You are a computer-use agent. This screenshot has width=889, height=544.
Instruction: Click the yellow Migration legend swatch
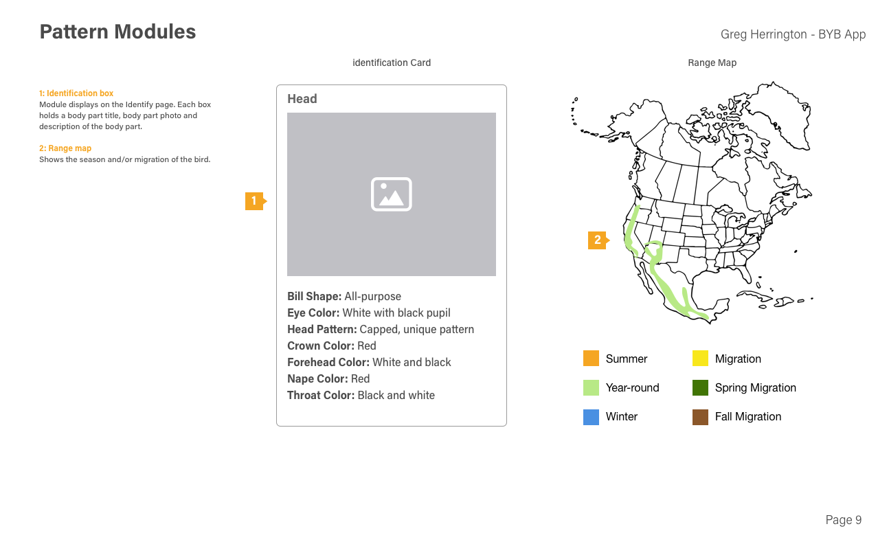pos(700,359)
